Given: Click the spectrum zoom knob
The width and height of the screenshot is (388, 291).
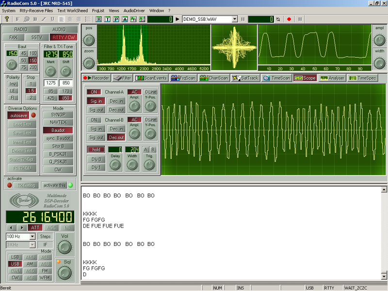Looking at the screenshot, I should pyautogui.click(x=89, y=63).
